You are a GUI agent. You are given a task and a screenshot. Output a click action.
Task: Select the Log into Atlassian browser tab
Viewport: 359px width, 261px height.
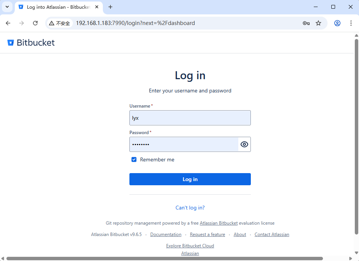coord(58,7)
